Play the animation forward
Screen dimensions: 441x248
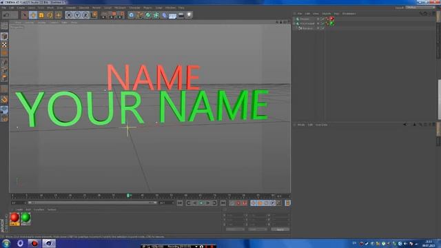pyautogui.click(x=201, y=203)
